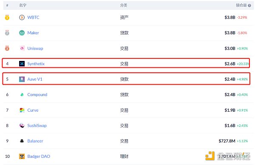Click the Synthetix dark square logo
Viewport: 255px width, 165px height.
tap(22, 63)
